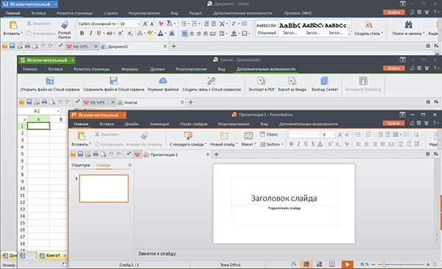
Task: Toggle Bold in the Writer ribbon
Action: point(82,33)
